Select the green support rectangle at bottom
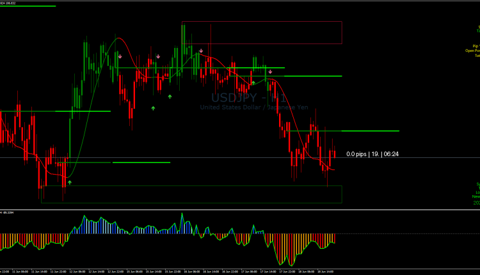The image size is (480, 275). click(191, 194)
